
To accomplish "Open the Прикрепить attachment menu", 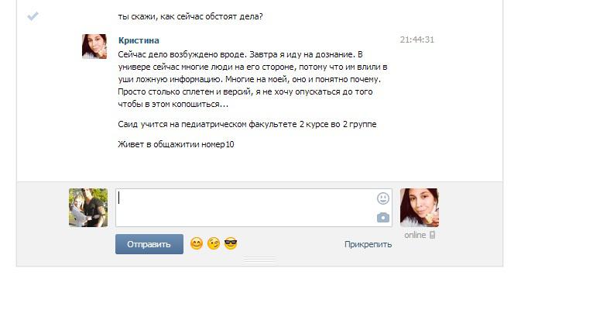I will point(368,244).
